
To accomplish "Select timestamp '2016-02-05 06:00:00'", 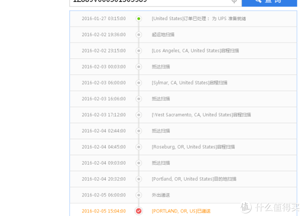I will [x=104, y=195].
